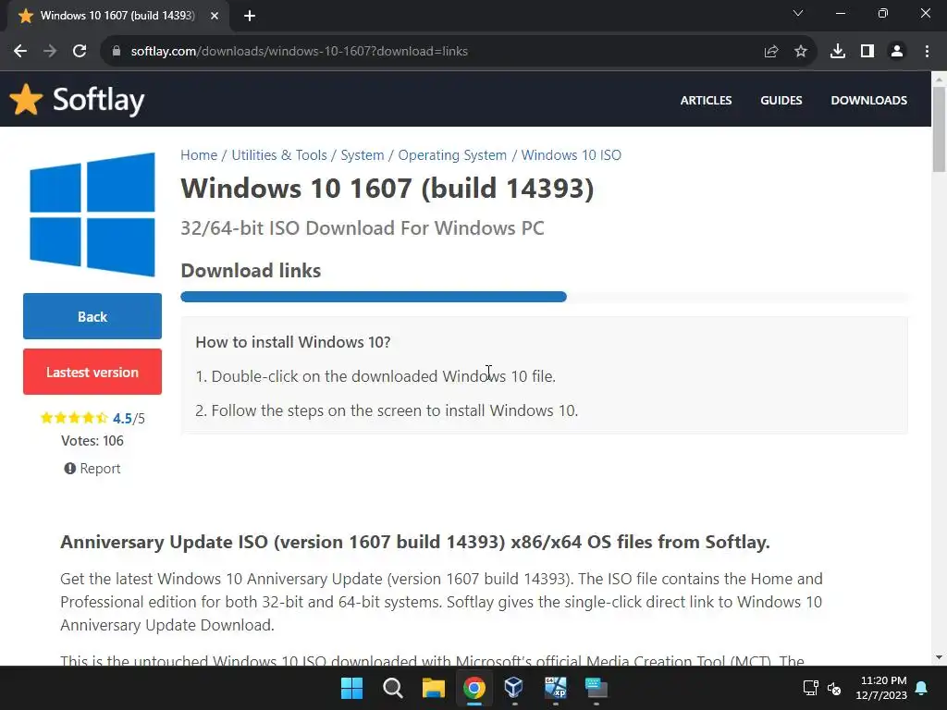Open ARTICLES menu item
Image resolution: width=947 pixels, height=710 pixels.
(x=706, y=100)
